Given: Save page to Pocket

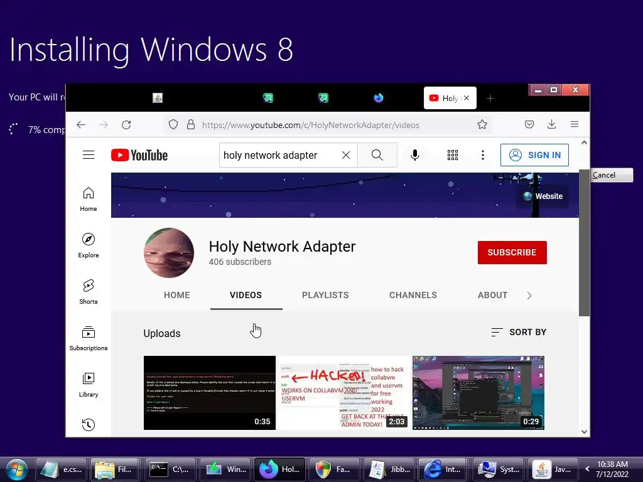Looking at the screenshot, I should click(x=529, y=124).
